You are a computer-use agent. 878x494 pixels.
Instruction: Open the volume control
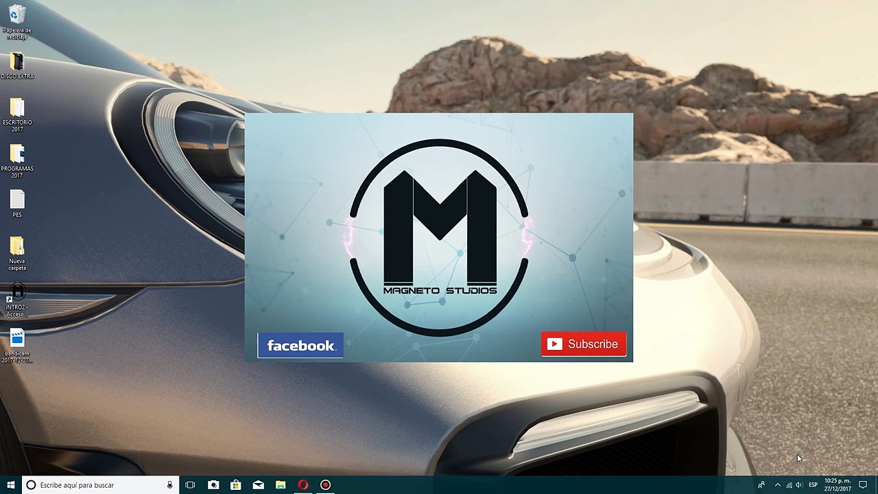pos(799,485)
